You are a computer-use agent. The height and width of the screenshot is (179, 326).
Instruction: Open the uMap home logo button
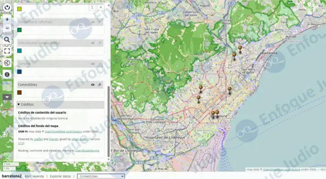7,8
